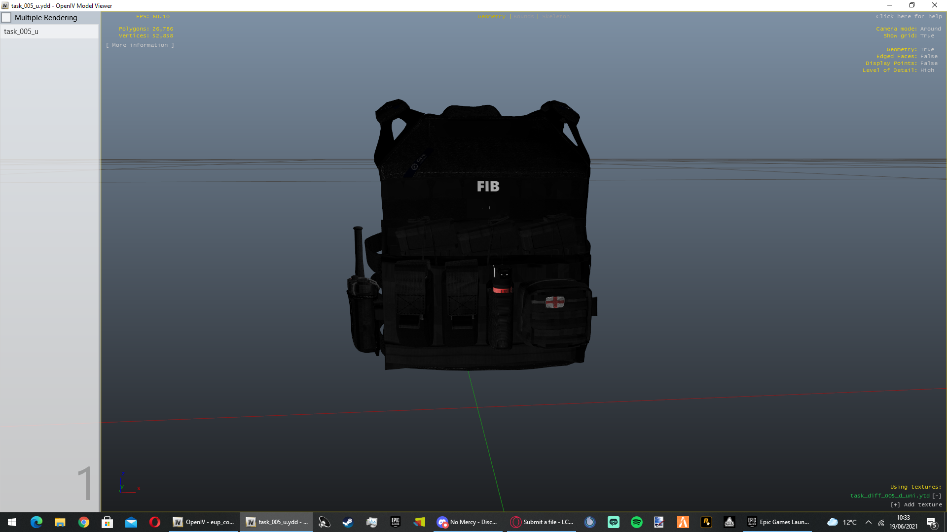Viewport: 947px width, 532px height.
Task: Open the Opera Submit a file window
Action: pos(542,522)
